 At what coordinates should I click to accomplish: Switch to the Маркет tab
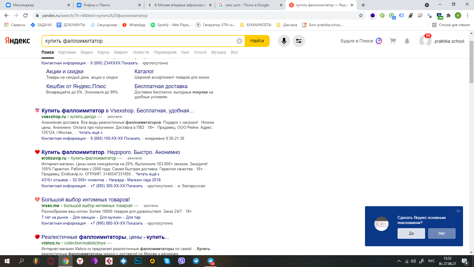pyautogui.click(x=121, y=52)
